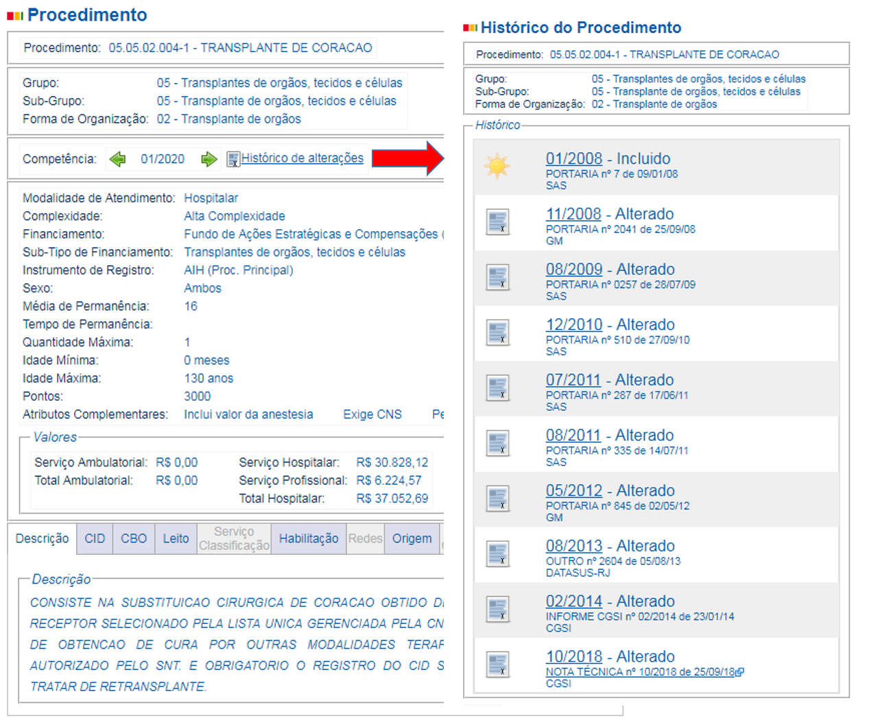This screenshot has height=718, width=878.
Task: Open the Histórico de alterações link
Action: coord(302,158)
